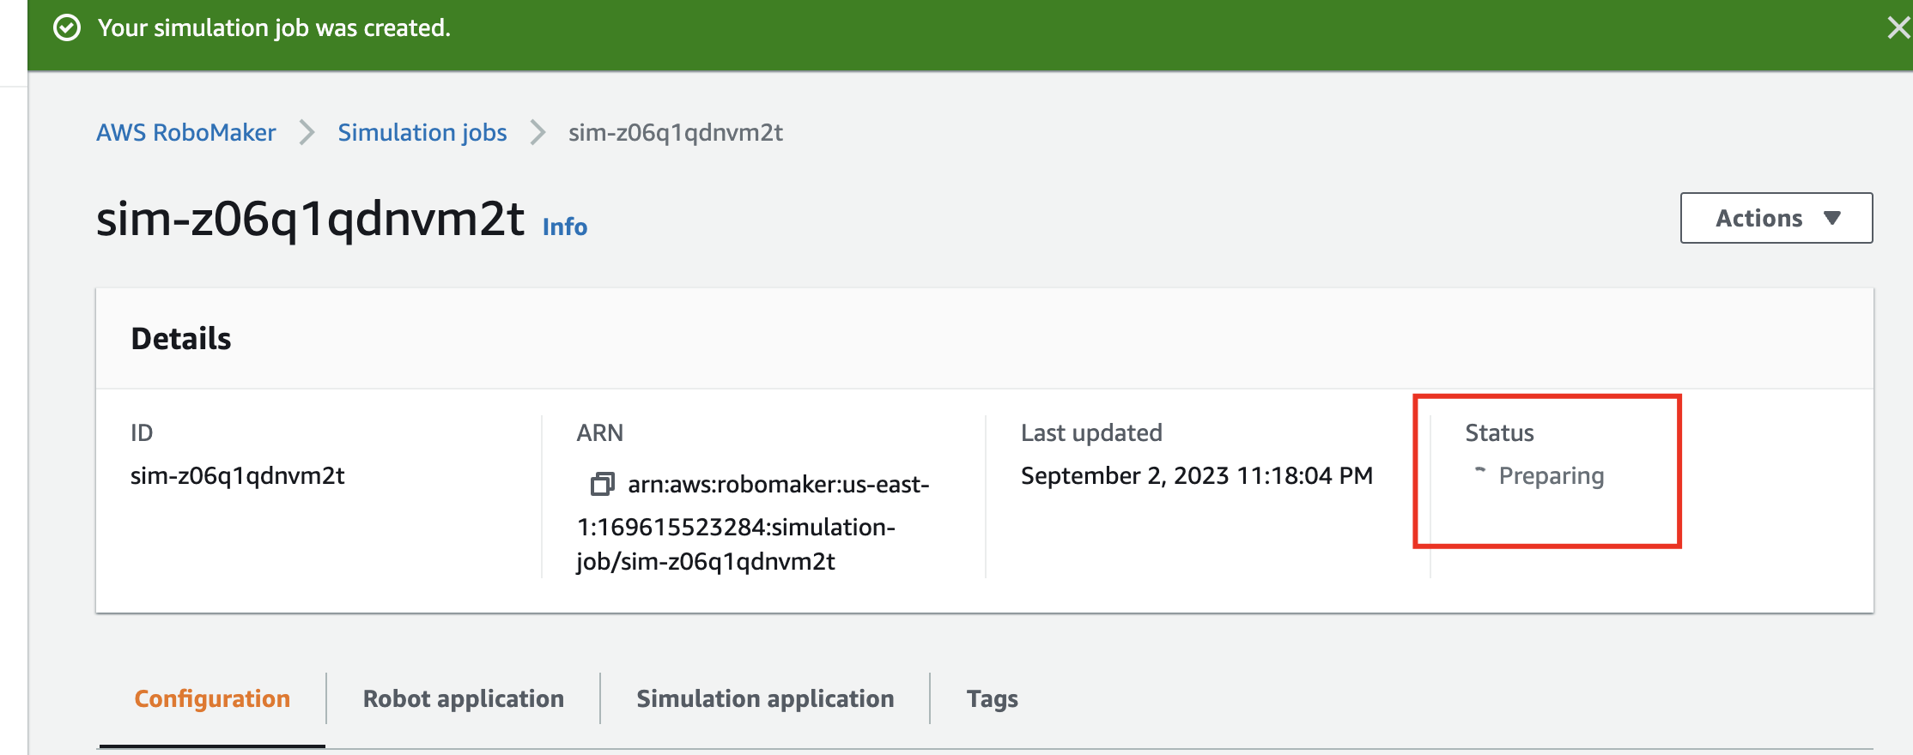Click the Preparing status text
This screenshot has width=1913, height=755.
pos(1551,476)
